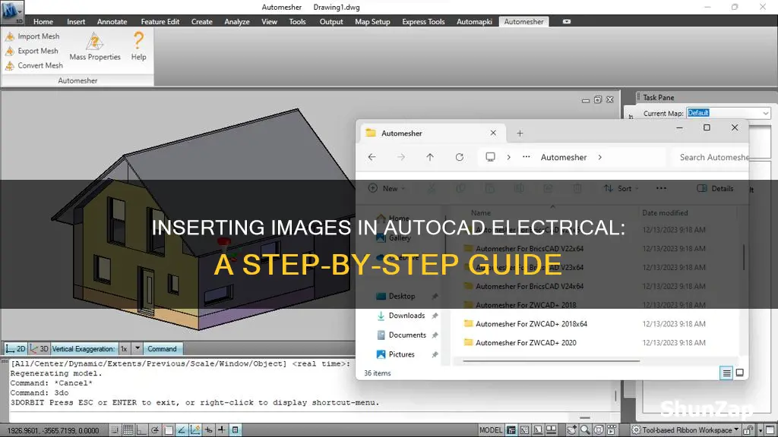778x437 pixels.
Task: Toggle Dynamic UCS status icon
Action: click(195, 430)
